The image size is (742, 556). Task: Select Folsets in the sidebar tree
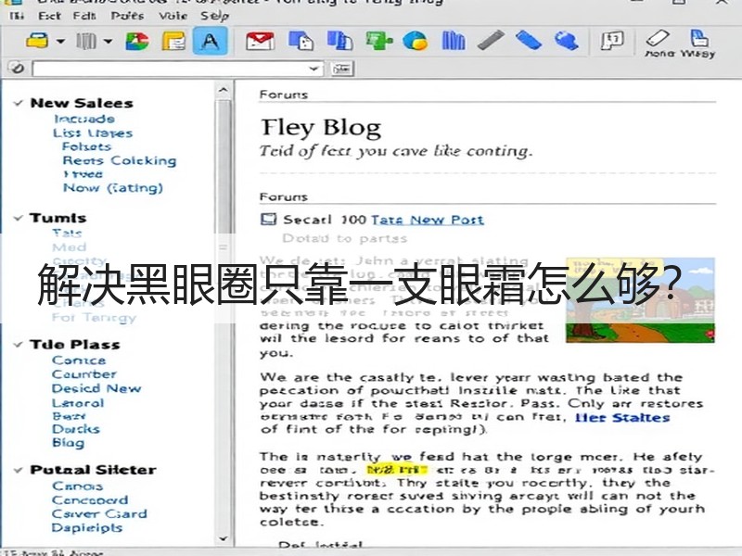[x=86, y=146]
